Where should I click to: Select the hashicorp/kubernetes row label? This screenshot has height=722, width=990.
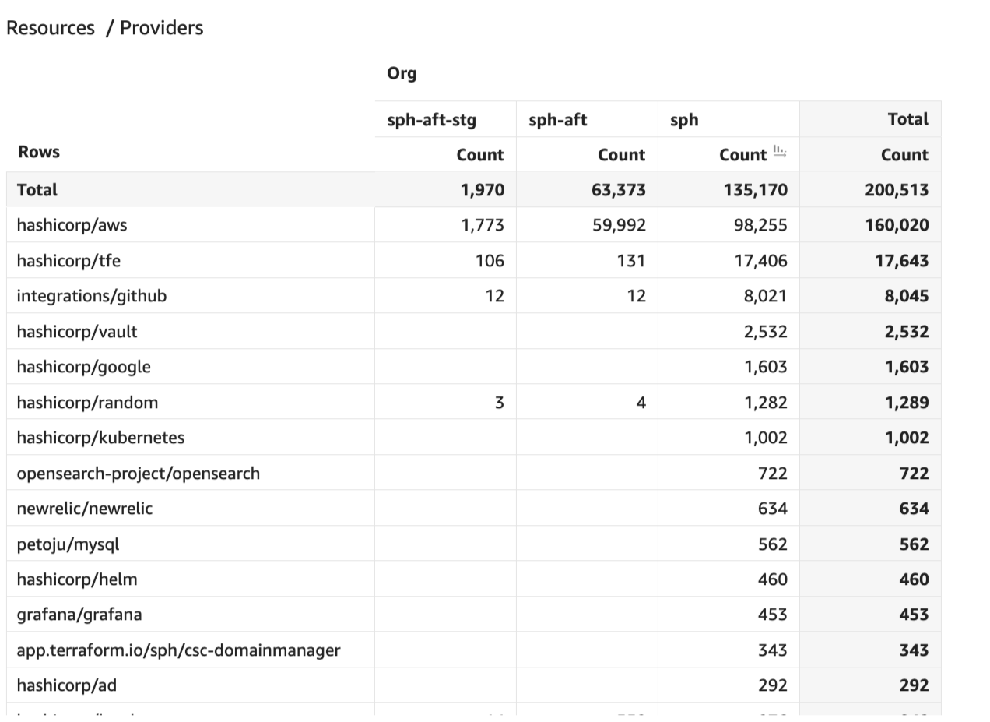(100, 438)
